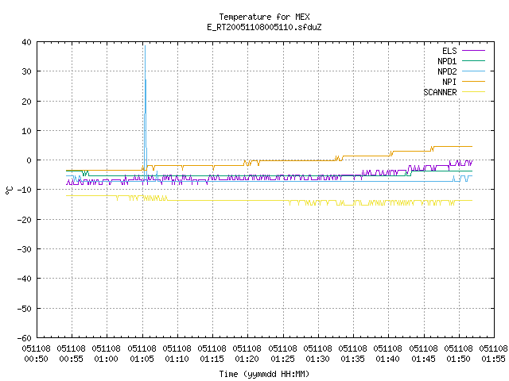Image resolution: width=509 pixels, height=381 pixels.
Task: Click the y-axis label 20
Action: [x=26, y=102]
